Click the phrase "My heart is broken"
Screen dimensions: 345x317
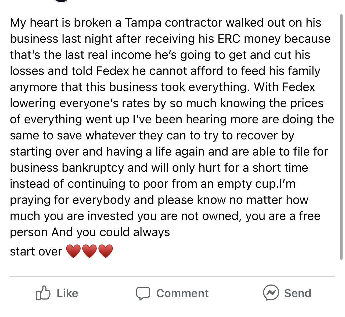(x=61, y=23)
